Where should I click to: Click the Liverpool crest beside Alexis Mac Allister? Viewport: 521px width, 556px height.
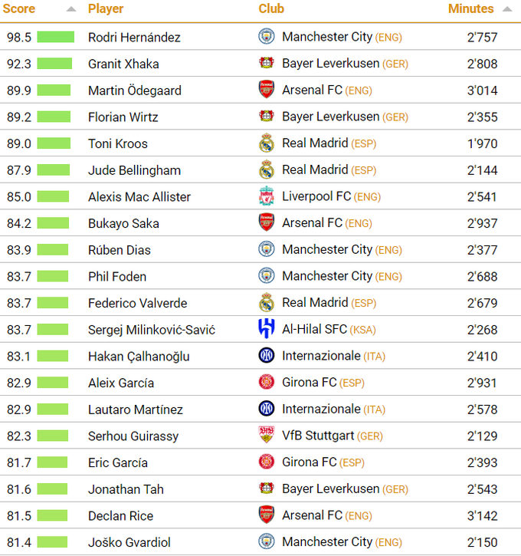pos(267,196)
